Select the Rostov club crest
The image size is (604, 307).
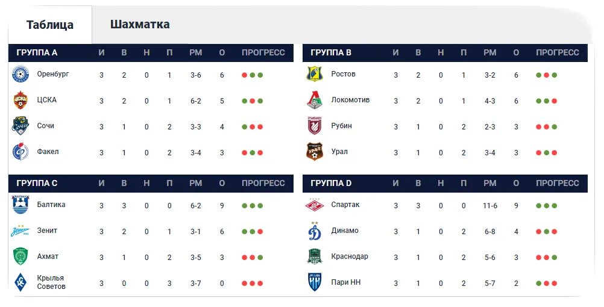click(315, 74)
